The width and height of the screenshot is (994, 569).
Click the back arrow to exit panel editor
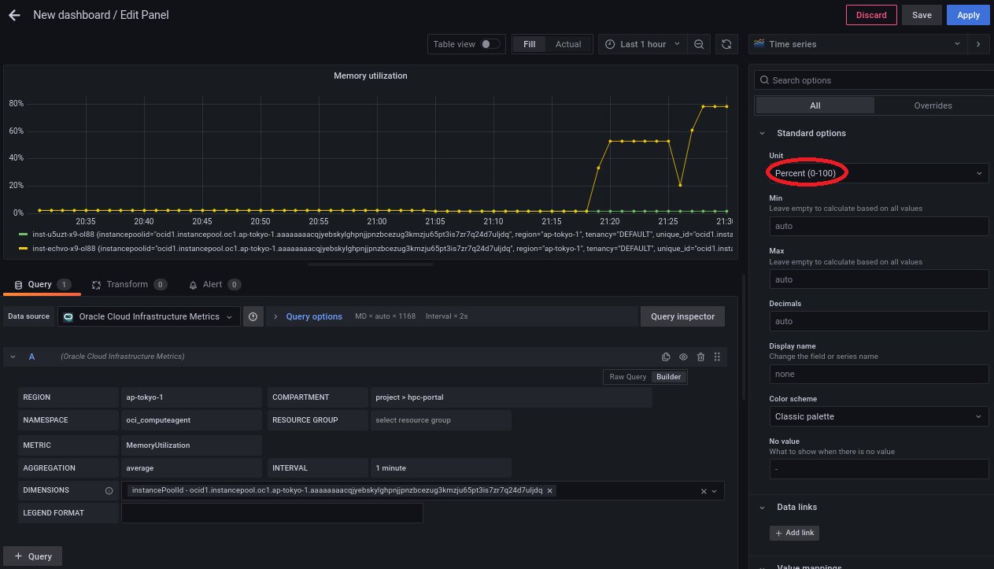coord(14,15)
